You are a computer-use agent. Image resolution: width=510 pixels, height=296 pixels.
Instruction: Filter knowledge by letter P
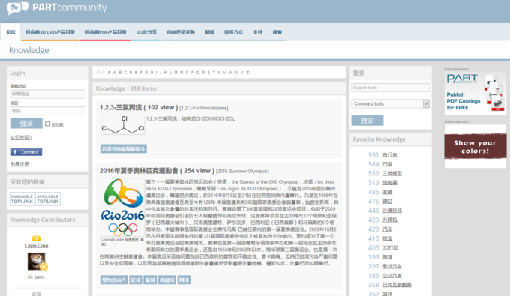[x=192, y=73]
